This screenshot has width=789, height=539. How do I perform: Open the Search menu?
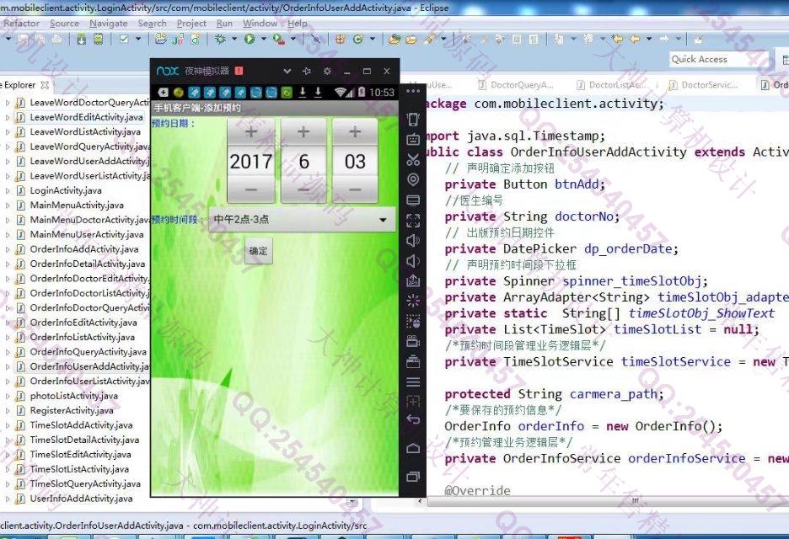(152, 23)
